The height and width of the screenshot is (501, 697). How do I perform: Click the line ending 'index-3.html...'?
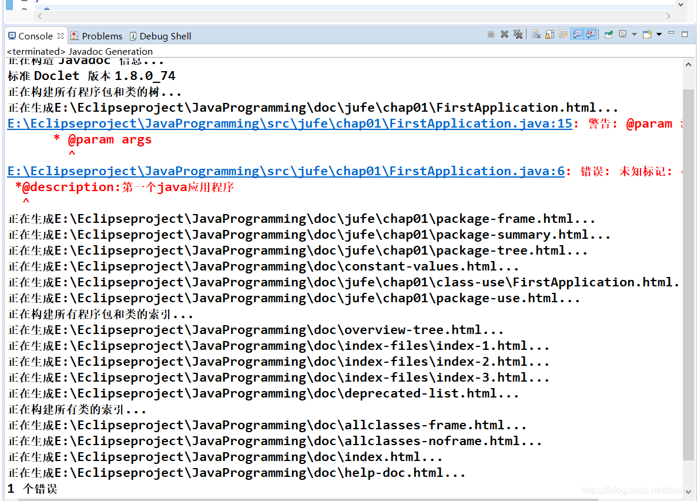(279, 378)
